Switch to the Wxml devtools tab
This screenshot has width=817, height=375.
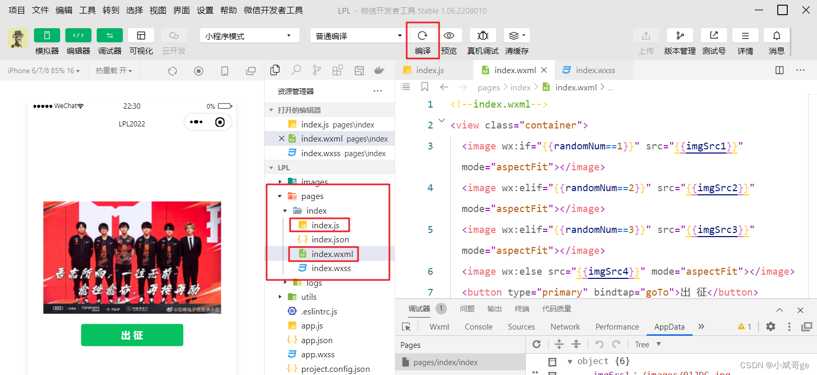coord(439,327)
